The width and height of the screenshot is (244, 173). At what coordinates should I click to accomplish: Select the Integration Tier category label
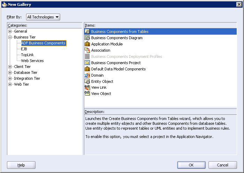tap(27, 78)
